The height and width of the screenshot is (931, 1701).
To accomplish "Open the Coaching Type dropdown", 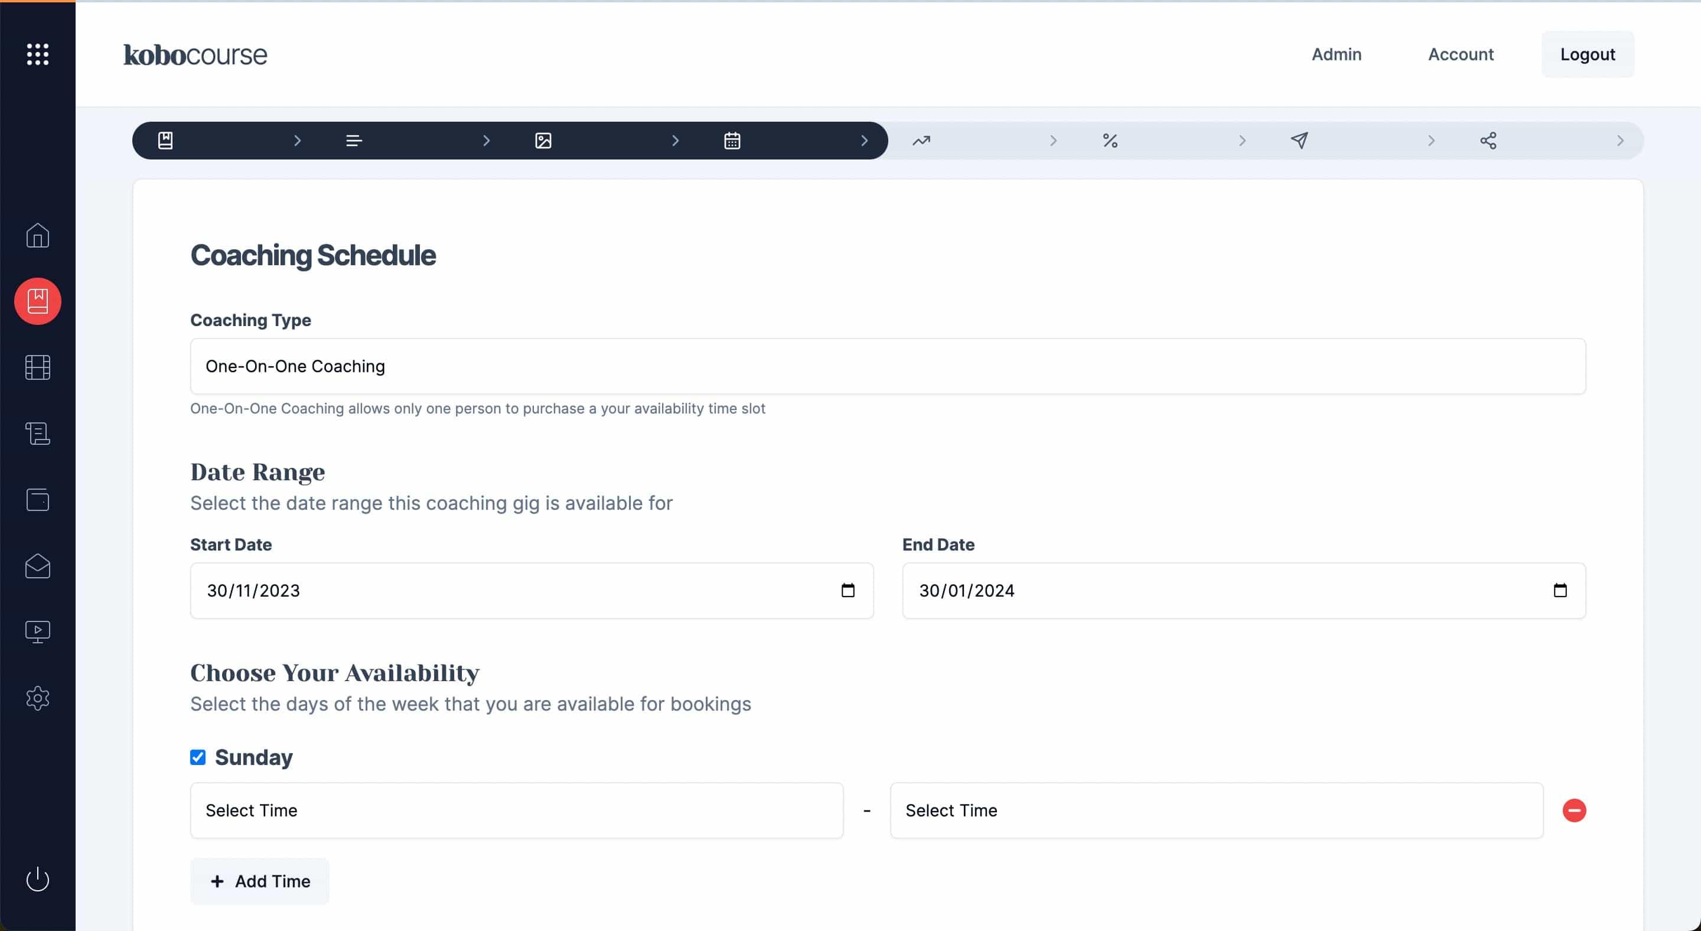I will pyautogui.click(x=888, y=366).
